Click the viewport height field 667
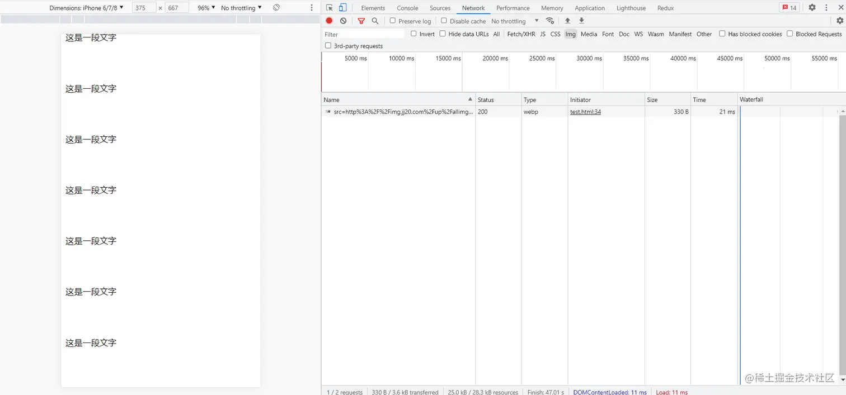 tap(177, 8)
